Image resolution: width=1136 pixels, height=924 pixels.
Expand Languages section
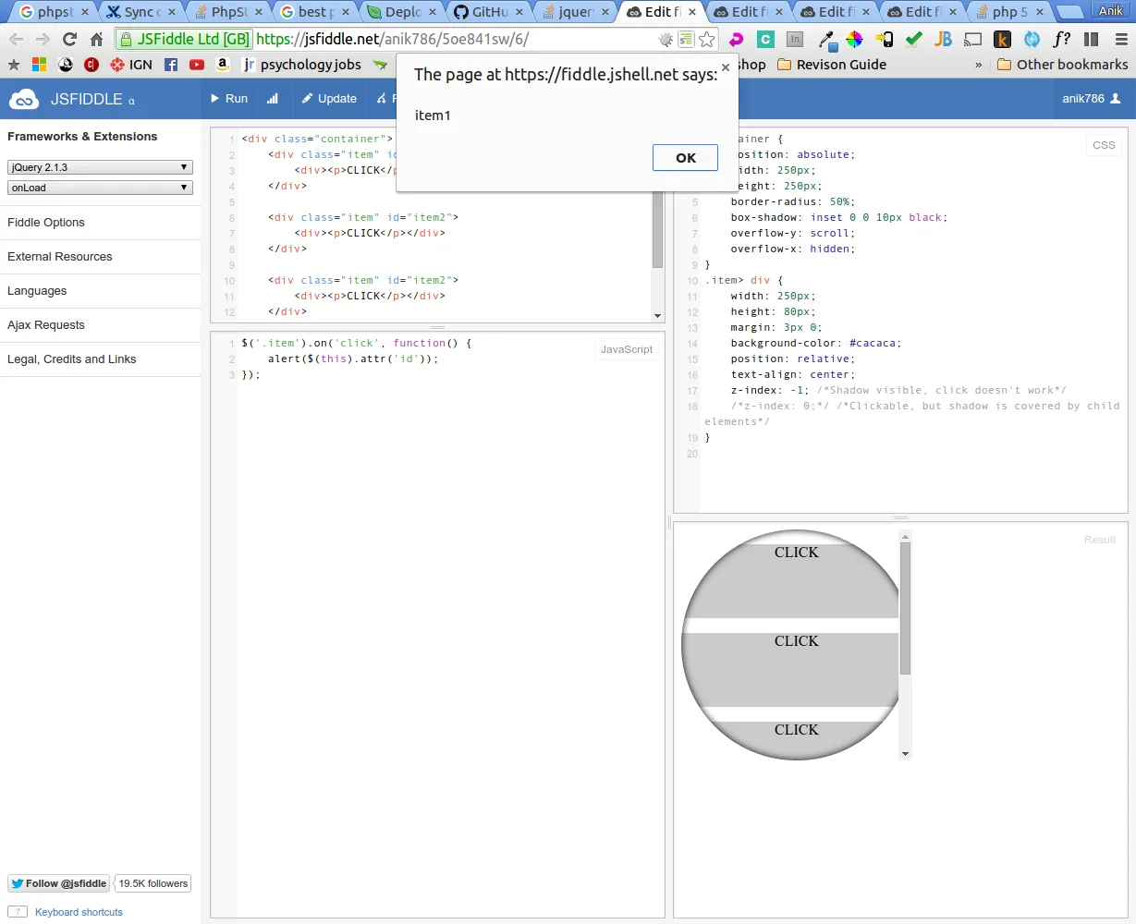click(100, 291)
